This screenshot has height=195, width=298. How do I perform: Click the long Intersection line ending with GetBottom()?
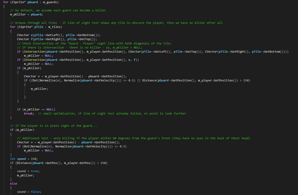tap(153, 52)
